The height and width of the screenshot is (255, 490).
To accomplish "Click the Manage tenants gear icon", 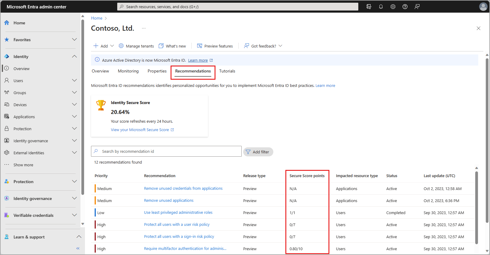I will 121,46.
